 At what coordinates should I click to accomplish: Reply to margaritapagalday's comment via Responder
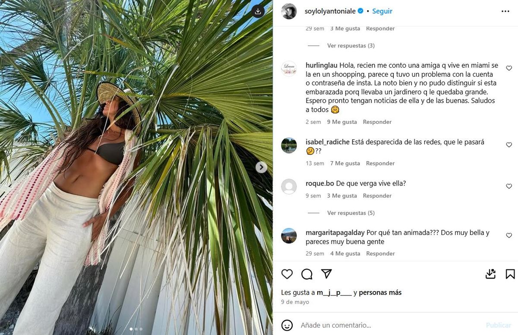point(380,254)
